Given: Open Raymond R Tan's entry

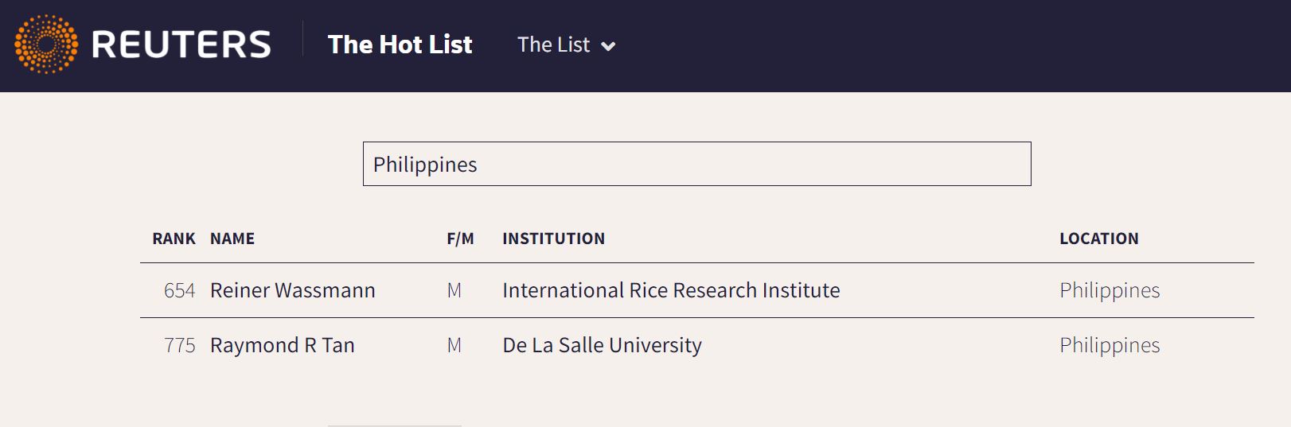Looking at the screenshot, I should [x=282, y=345].
